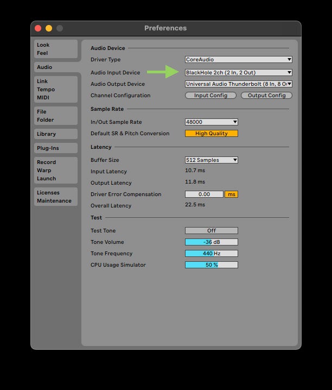
Task: Click the CPU Usage Simulator label
Action: [x=118, y=265]
